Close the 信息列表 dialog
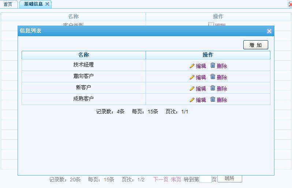Image resolution: width=292 pixels, height=188 pixels. click(x=269, y=31)
